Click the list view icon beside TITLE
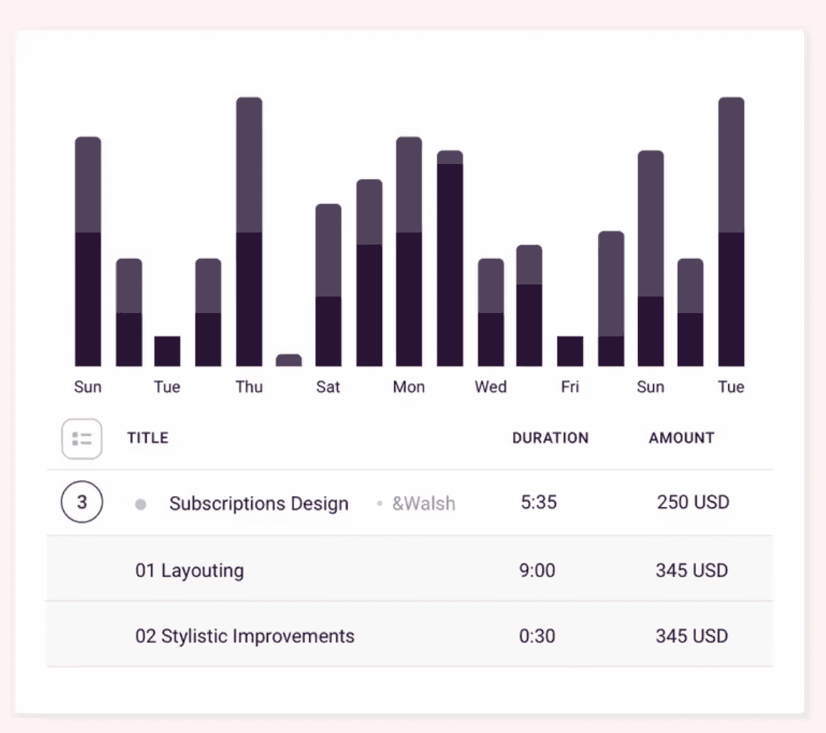This screenshot has width=826, height=733. click(x=81, y=438)
